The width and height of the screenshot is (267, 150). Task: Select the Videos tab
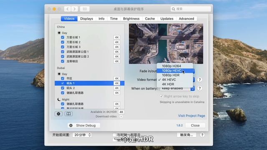[69, 19]
